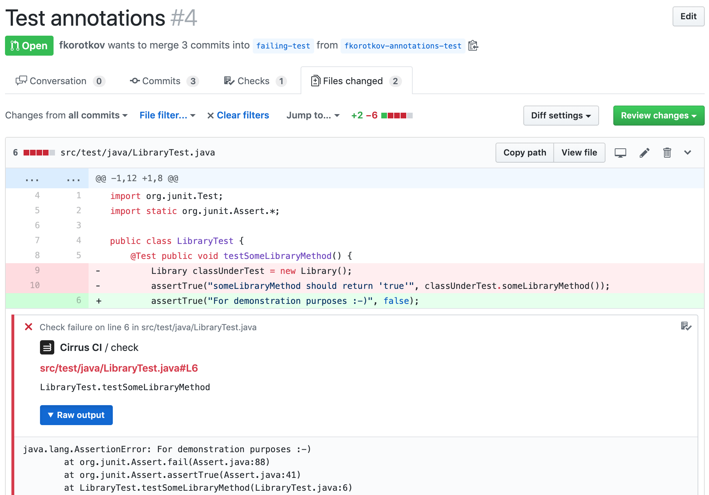Open the src/test/java/LibraryTest.java#L6 link
The width and height of the screenshot is (709, 495).
coord(119,368)
